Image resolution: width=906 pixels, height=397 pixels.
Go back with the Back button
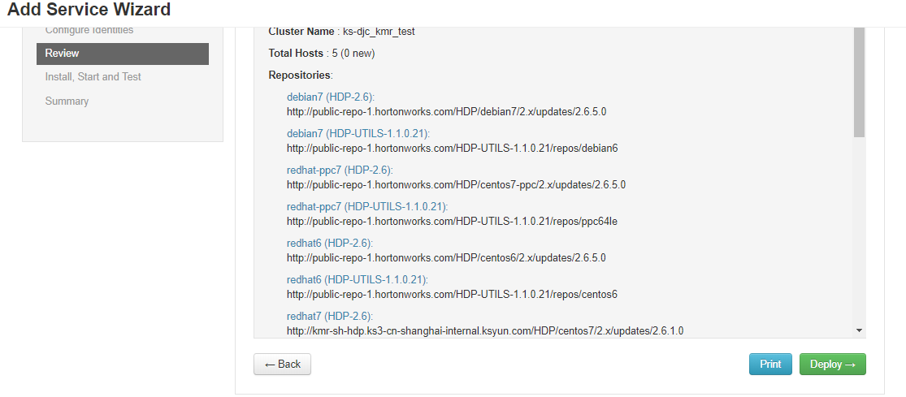click(282, 364)
